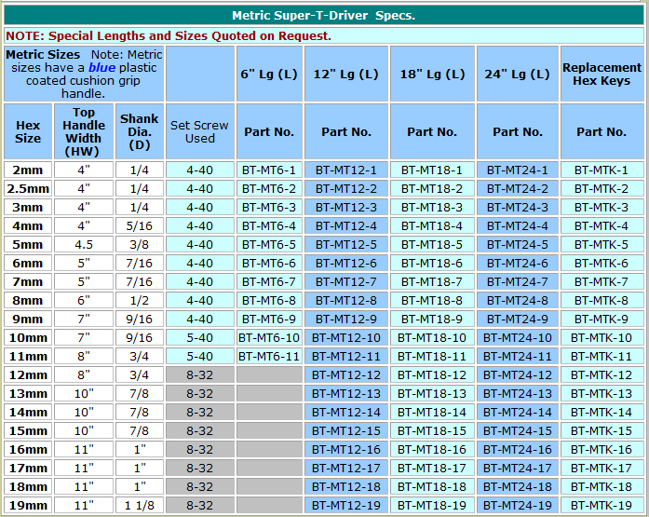Select part number BT-MT6-7
This screenshot has height=517, width=649.
tap(269, 281)
